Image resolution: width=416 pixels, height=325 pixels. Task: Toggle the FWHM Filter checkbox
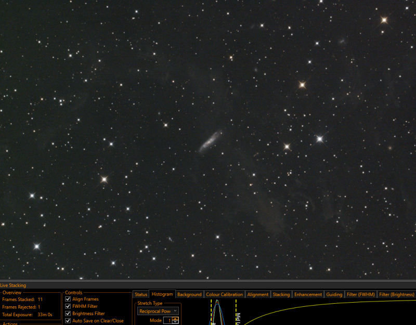(68, 306)
